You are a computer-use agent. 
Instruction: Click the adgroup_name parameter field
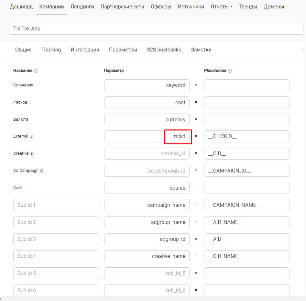pos(147,222)
